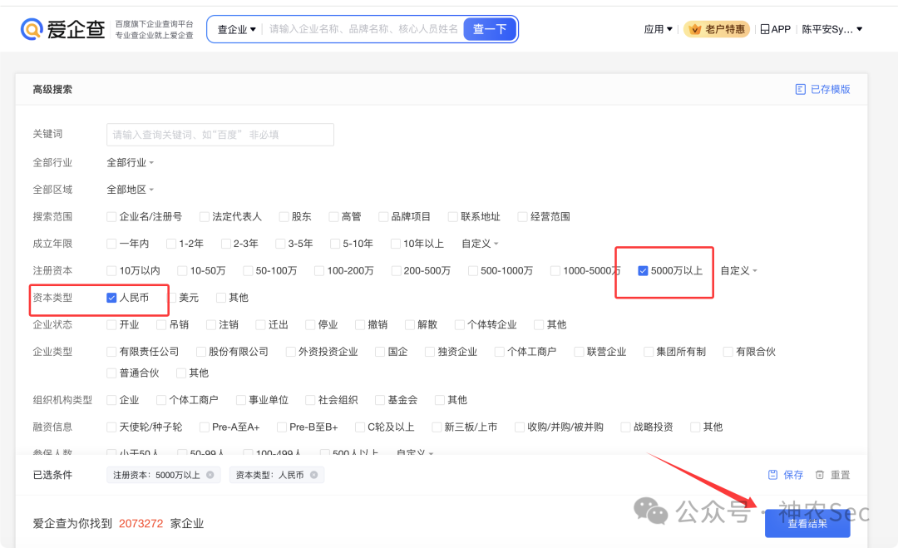Check the 其他 capital type option
898x548 pixels.
click(x=220, y=298)
